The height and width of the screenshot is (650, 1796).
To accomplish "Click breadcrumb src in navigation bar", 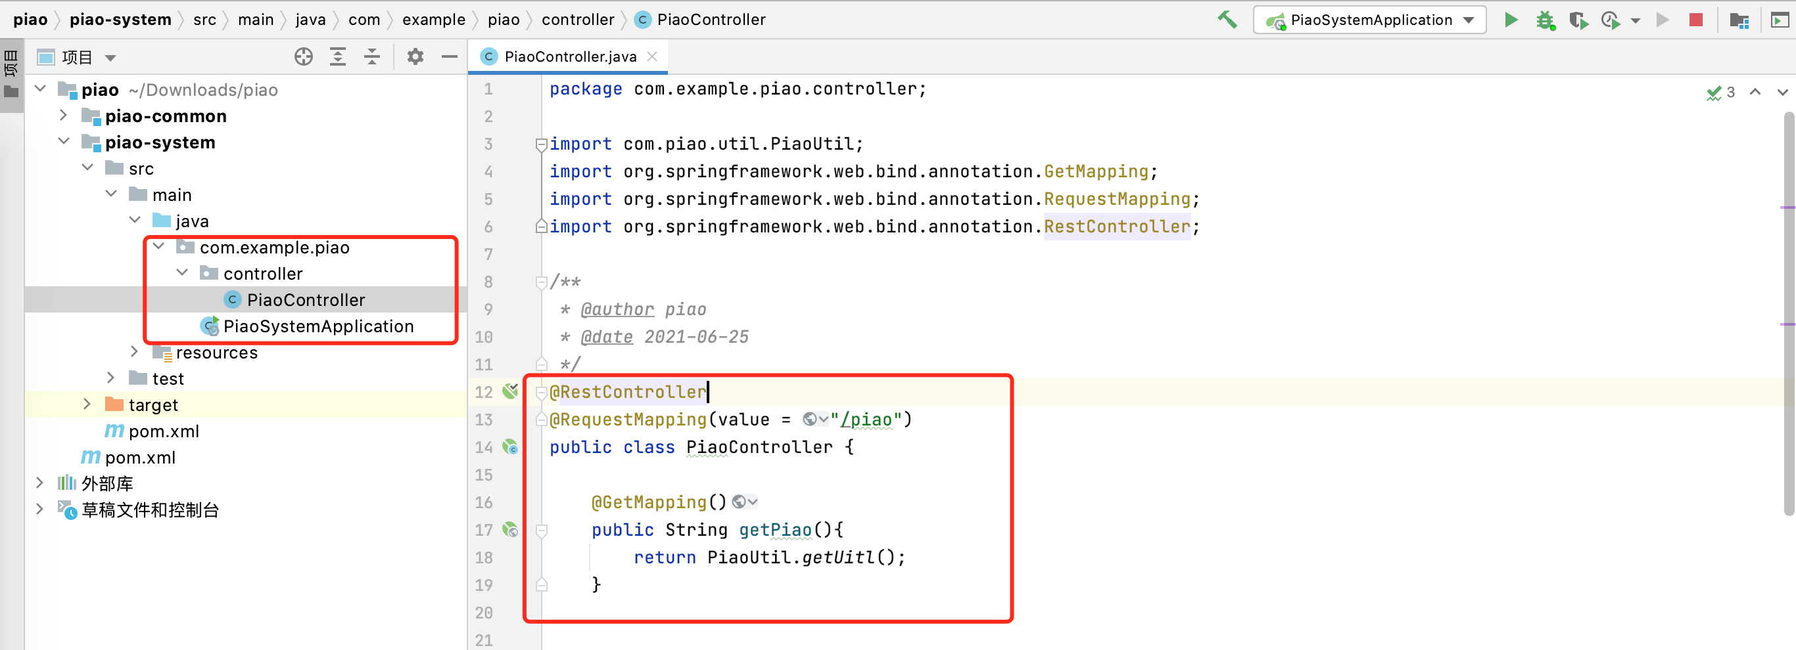I will point(204,20).
